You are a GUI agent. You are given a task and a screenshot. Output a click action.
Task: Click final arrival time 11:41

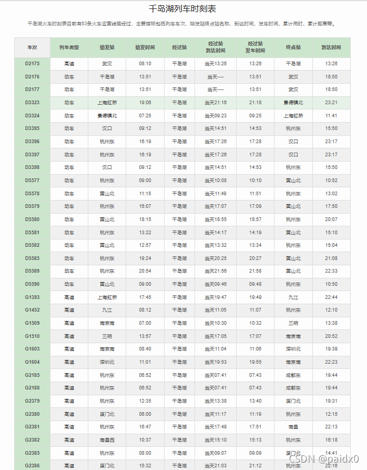click(331, 116)
